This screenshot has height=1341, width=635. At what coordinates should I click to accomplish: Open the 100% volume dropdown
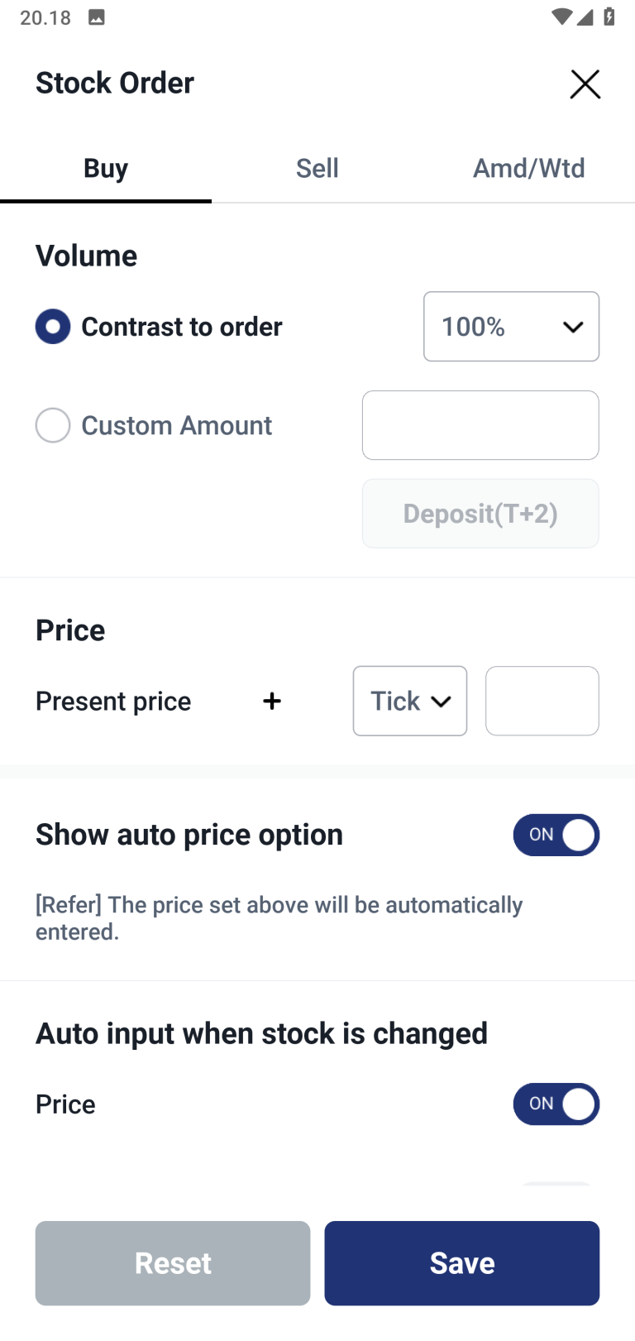(x=511, y=327)
